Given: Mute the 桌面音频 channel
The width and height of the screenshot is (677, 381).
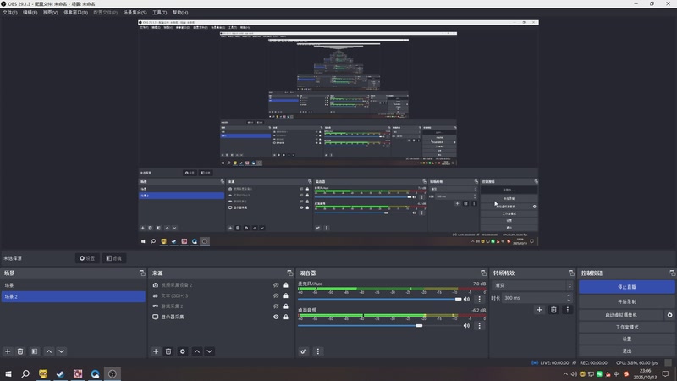Looking at the screenshot, I should point(467,326).
